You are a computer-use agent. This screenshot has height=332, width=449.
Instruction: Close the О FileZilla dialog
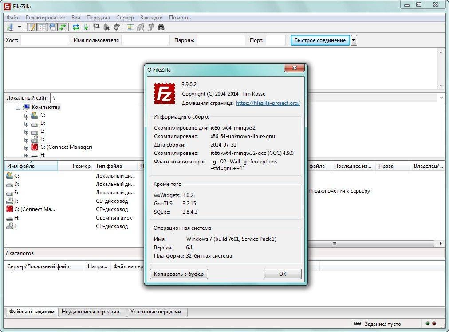pyautogui.click(x=294, y=68)
